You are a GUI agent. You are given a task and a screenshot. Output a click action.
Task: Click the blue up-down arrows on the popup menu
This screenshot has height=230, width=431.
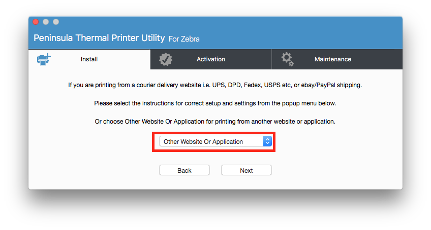click(267, 141)
